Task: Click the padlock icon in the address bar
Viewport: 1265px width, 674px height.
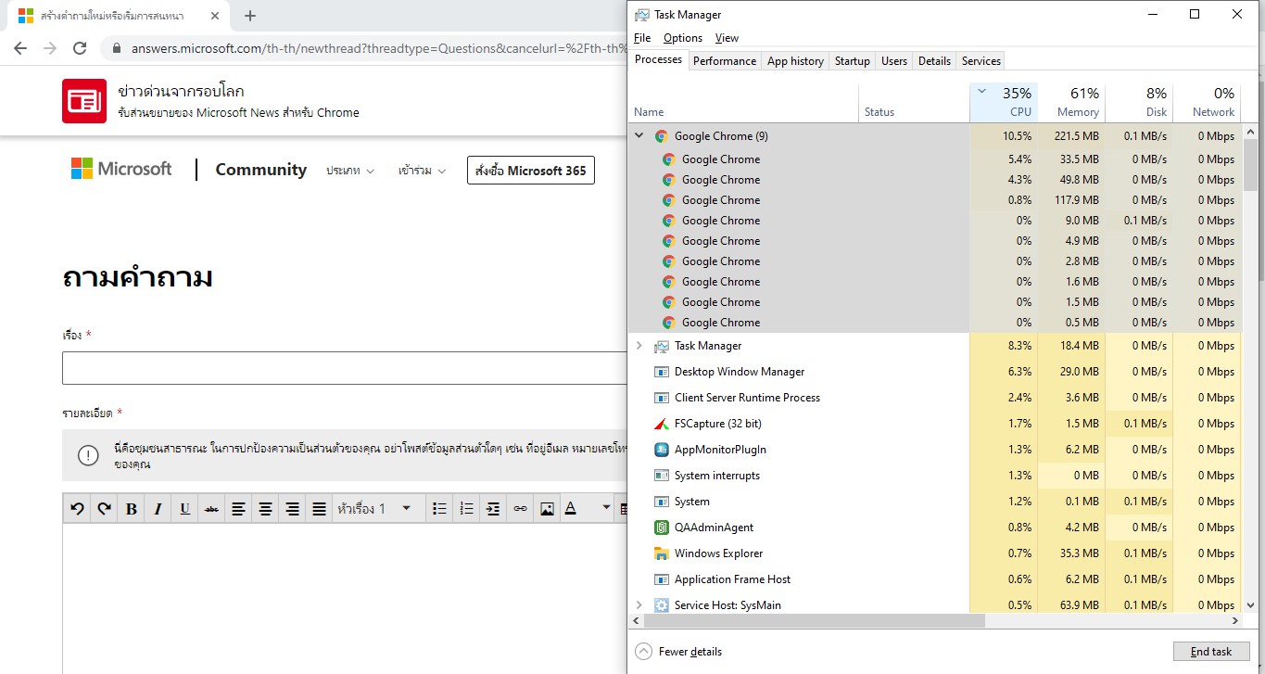Action: (117, 48)
